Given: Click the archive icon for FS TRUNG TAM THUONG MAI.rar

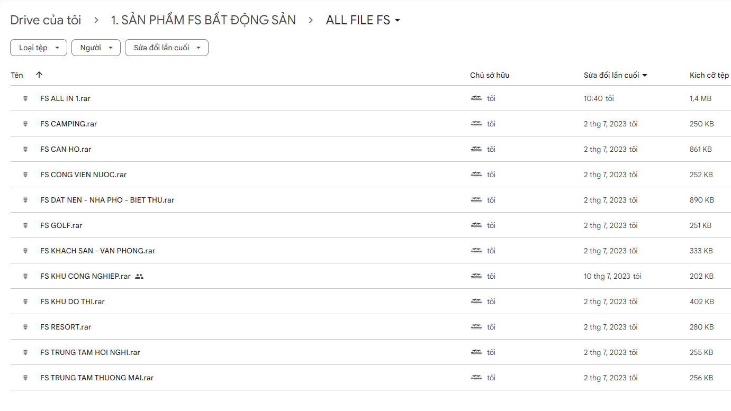Looking at the screenshot, I should [x=25, y=378].
